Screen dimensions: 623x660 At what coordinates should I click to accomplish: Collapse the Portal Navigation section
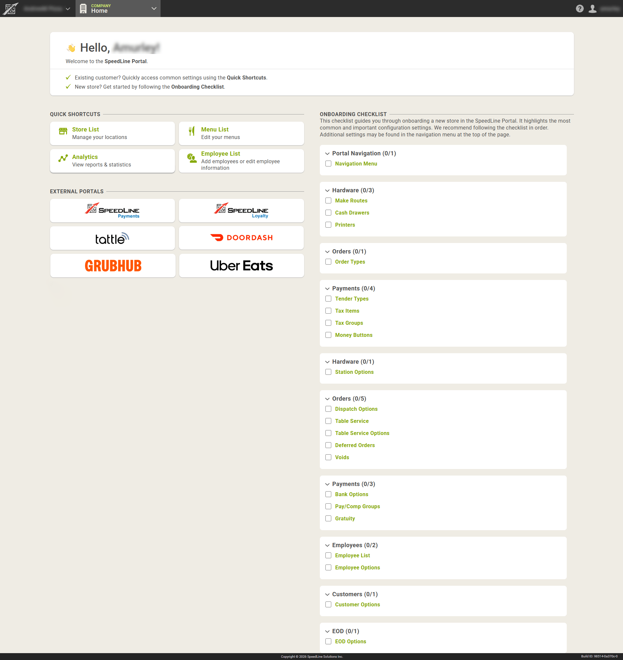(x=327, y=153)
